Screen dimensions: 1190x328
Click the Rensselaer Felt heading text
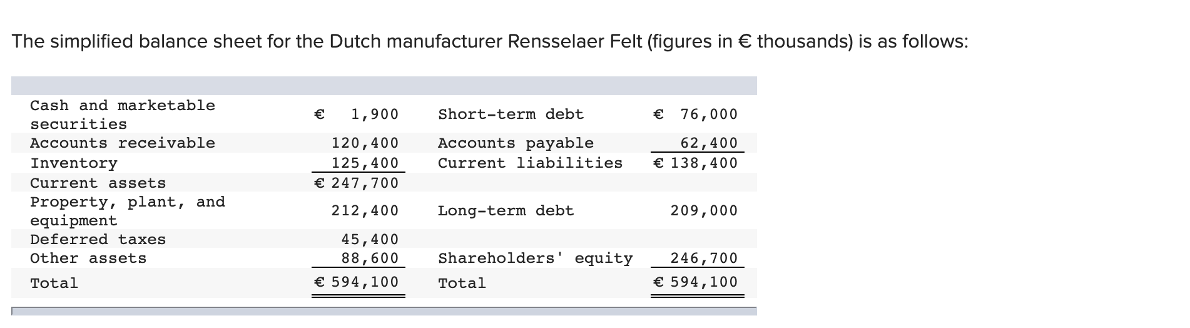pos(574,41)
